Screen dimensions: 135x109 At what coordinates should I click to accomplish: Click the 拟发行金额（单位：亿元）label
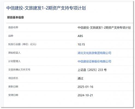click(22, 44)
